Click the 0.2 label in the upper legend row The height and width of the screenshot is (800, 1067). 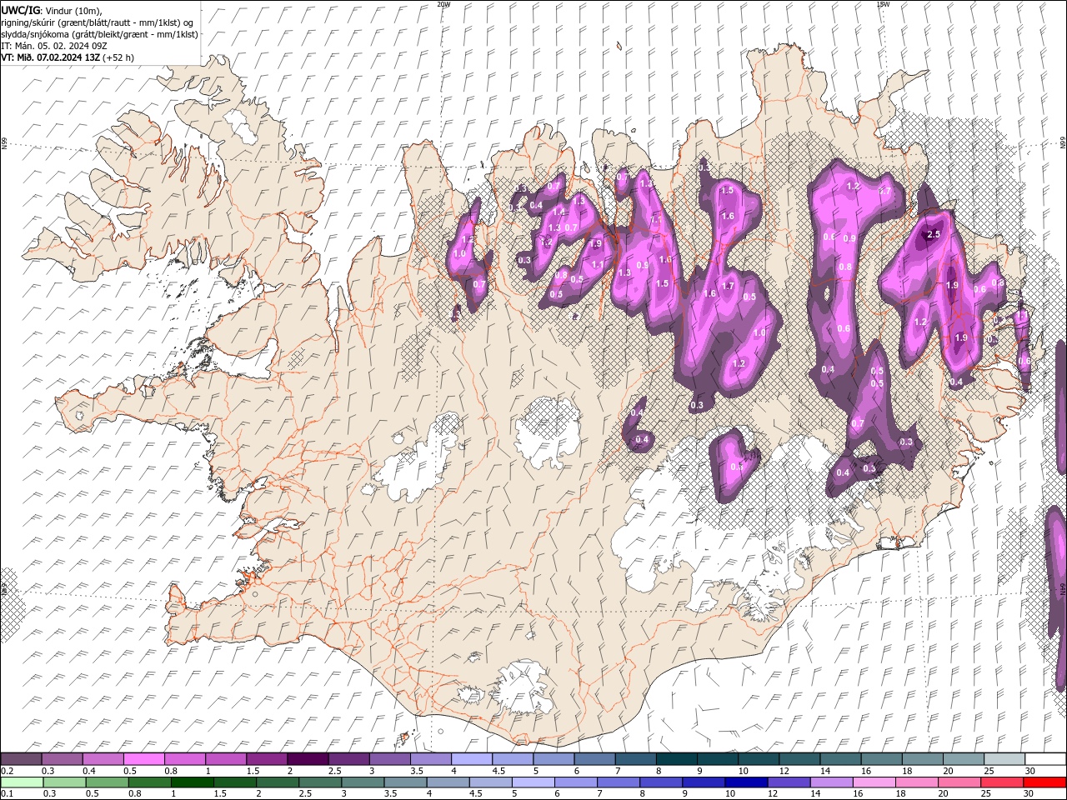tap(6, 771)
